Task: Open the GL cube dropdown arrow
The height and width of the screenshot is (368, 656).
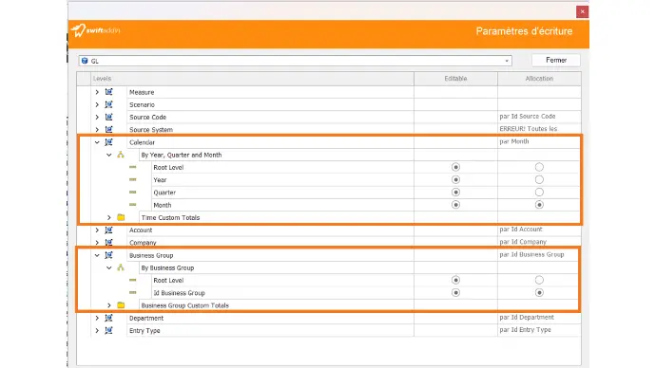Action: pyautogui.click(x=507, y=61)
